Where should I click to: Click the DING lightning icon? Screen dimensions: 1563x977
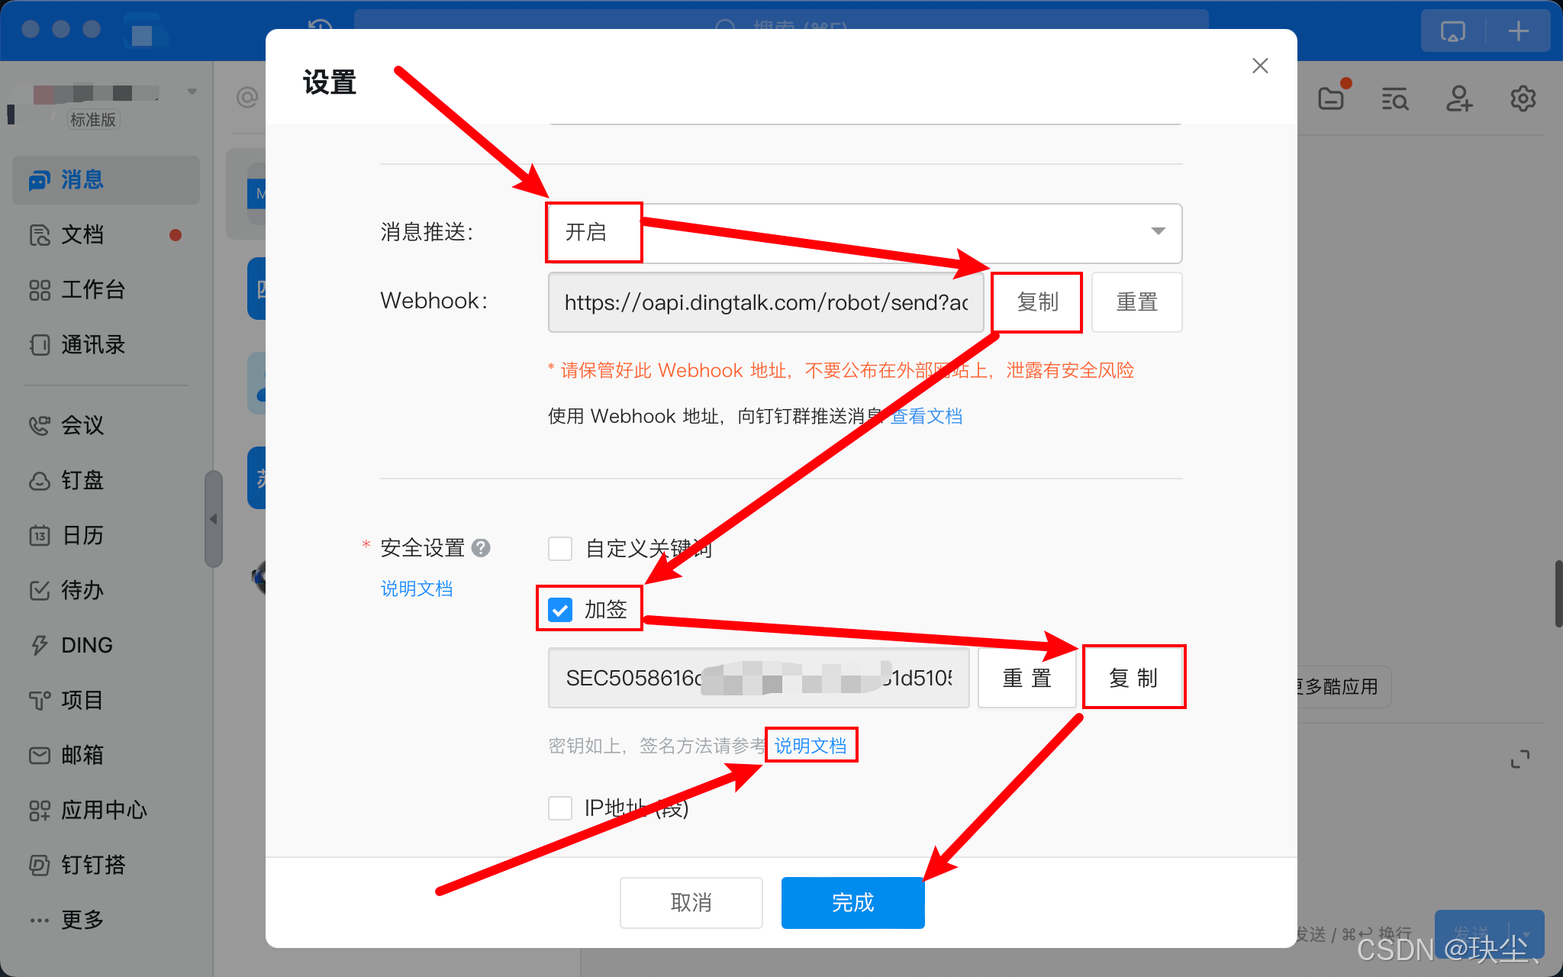click(40, 645)
